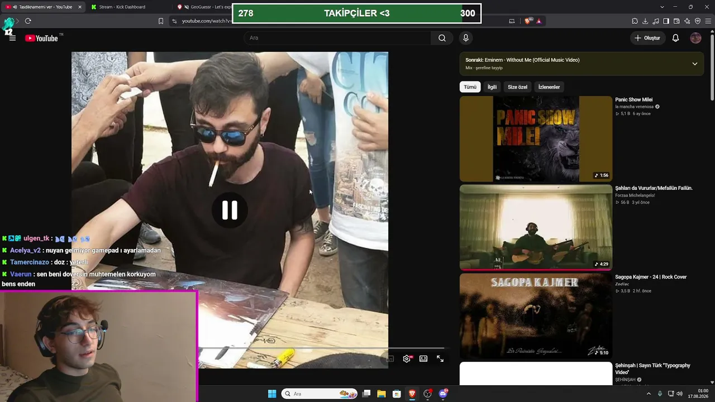Switch to the GeoGuessr browser tab
This screenshot has height=402, width=715.
point(204,7)
